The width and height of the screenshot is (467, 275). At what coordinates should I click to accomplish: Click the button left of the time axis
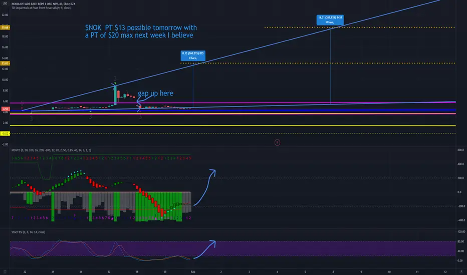(5, 271)
